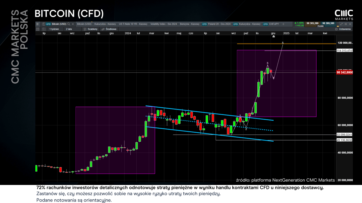Switch to Benzyna - Kasowy tab
The image size is (362, 203).
189,24
